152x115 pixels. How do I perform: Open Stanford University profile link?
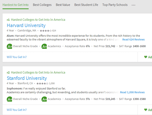[x=27, y=78]
